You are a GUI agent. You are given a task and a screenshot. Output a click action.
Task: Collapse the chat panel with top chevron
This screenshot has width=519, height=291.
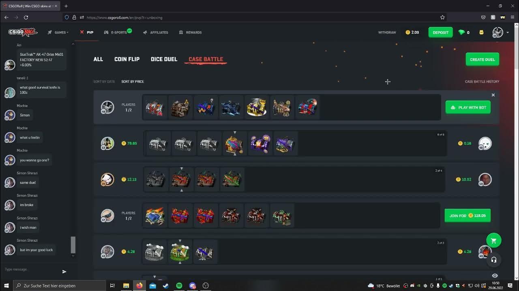(x=73, y=44)
